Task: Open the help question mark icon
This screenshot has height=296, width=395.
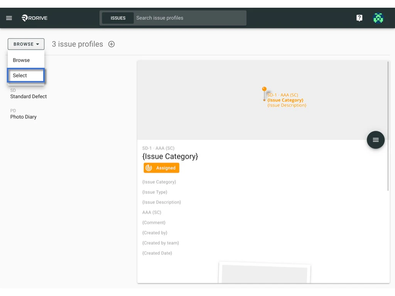Action: [x=359, y=18]
